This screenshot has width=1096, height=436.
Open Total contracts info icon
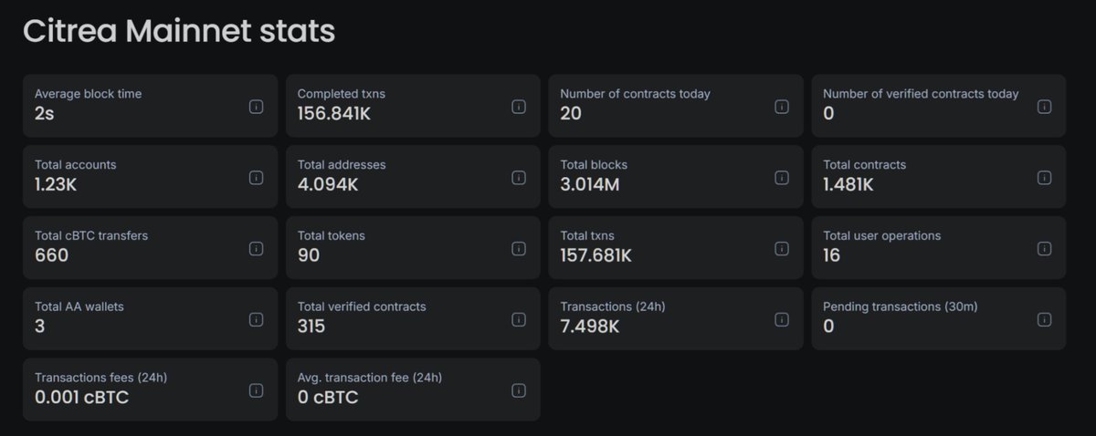point(1044,177)
